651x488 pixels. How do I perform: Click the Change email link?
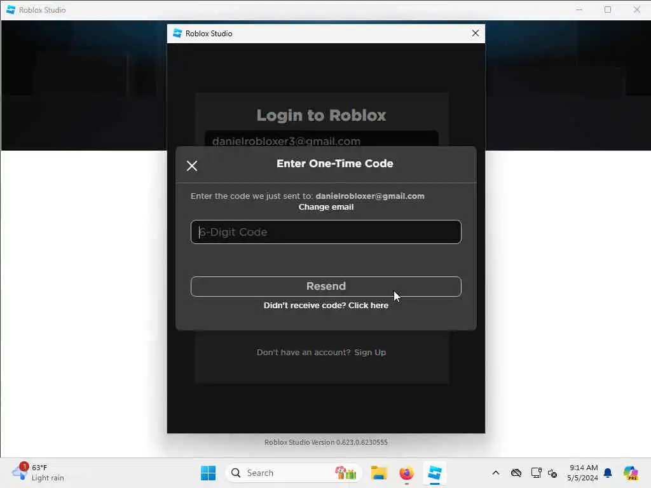point(326,207)
